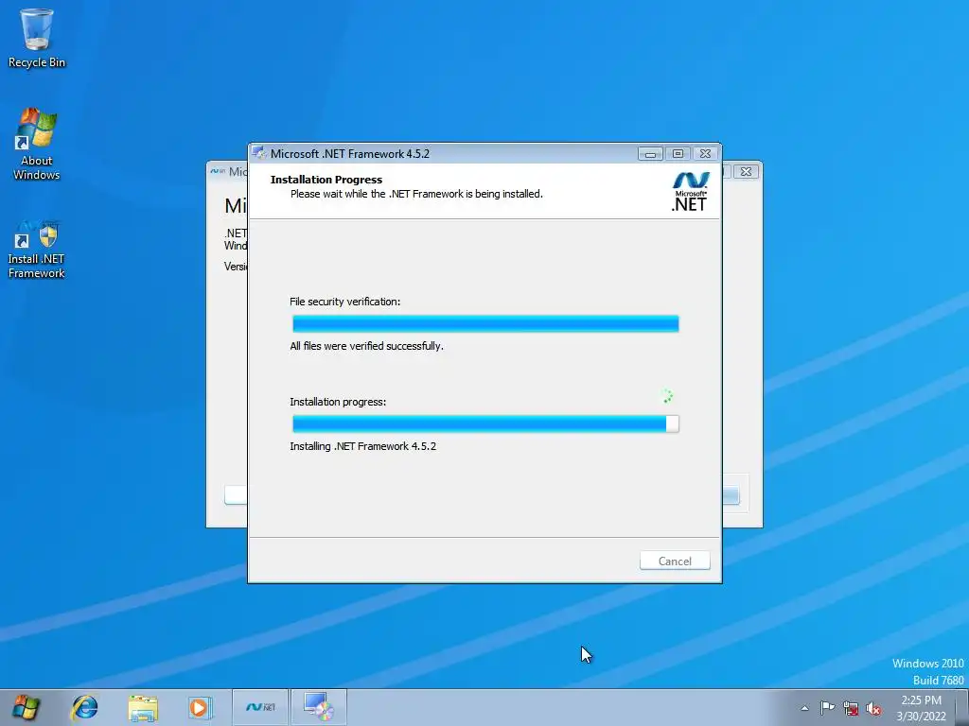Click the "Installing .NET Framework 4.5.2" status text

[362, 446]
